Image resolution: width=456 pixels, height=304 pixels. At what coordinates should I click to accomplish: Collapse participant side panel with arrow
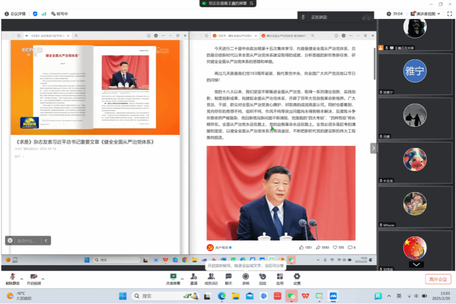tap(373, 148)
